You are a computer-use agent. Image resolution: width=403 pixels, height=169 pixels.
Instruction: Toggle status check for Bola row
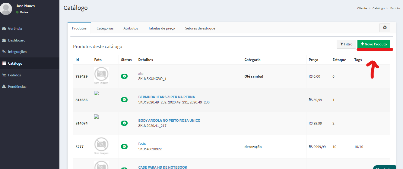click(124, 146)
